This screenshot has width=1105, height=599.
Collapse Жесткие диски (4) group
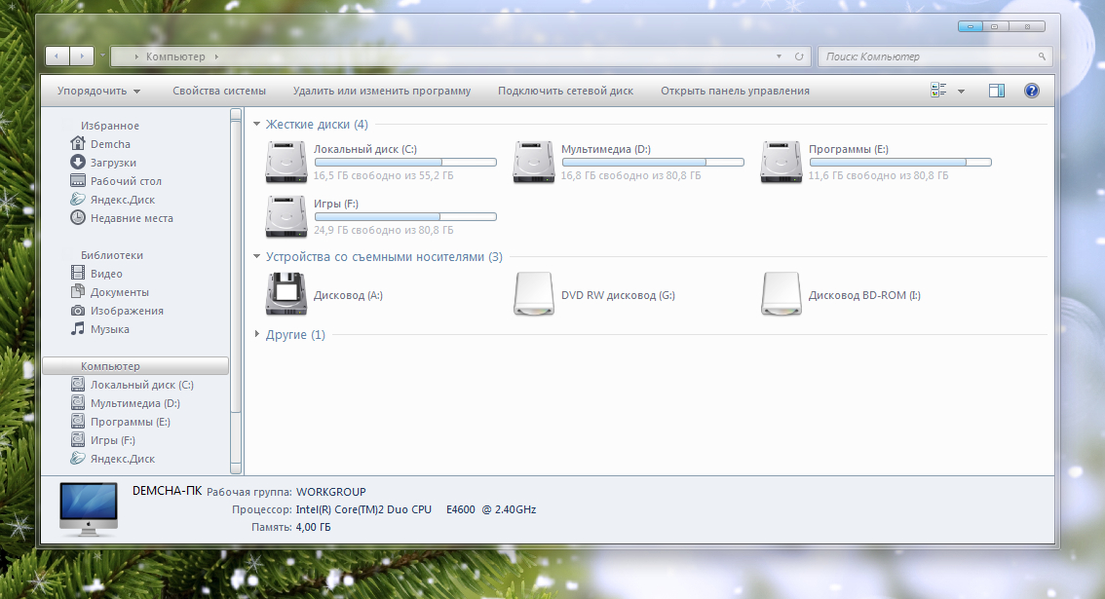tap(257, 124)
